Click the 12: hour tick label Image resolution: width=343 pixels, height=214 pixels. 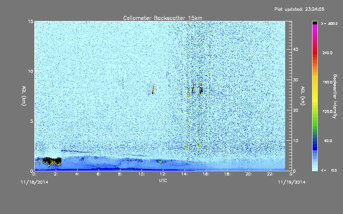tap(163, 174)
